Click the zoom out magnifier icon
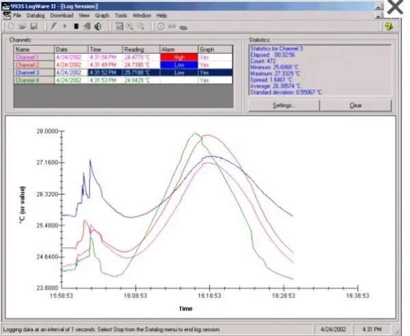410x336 pixels. [141, 27]
